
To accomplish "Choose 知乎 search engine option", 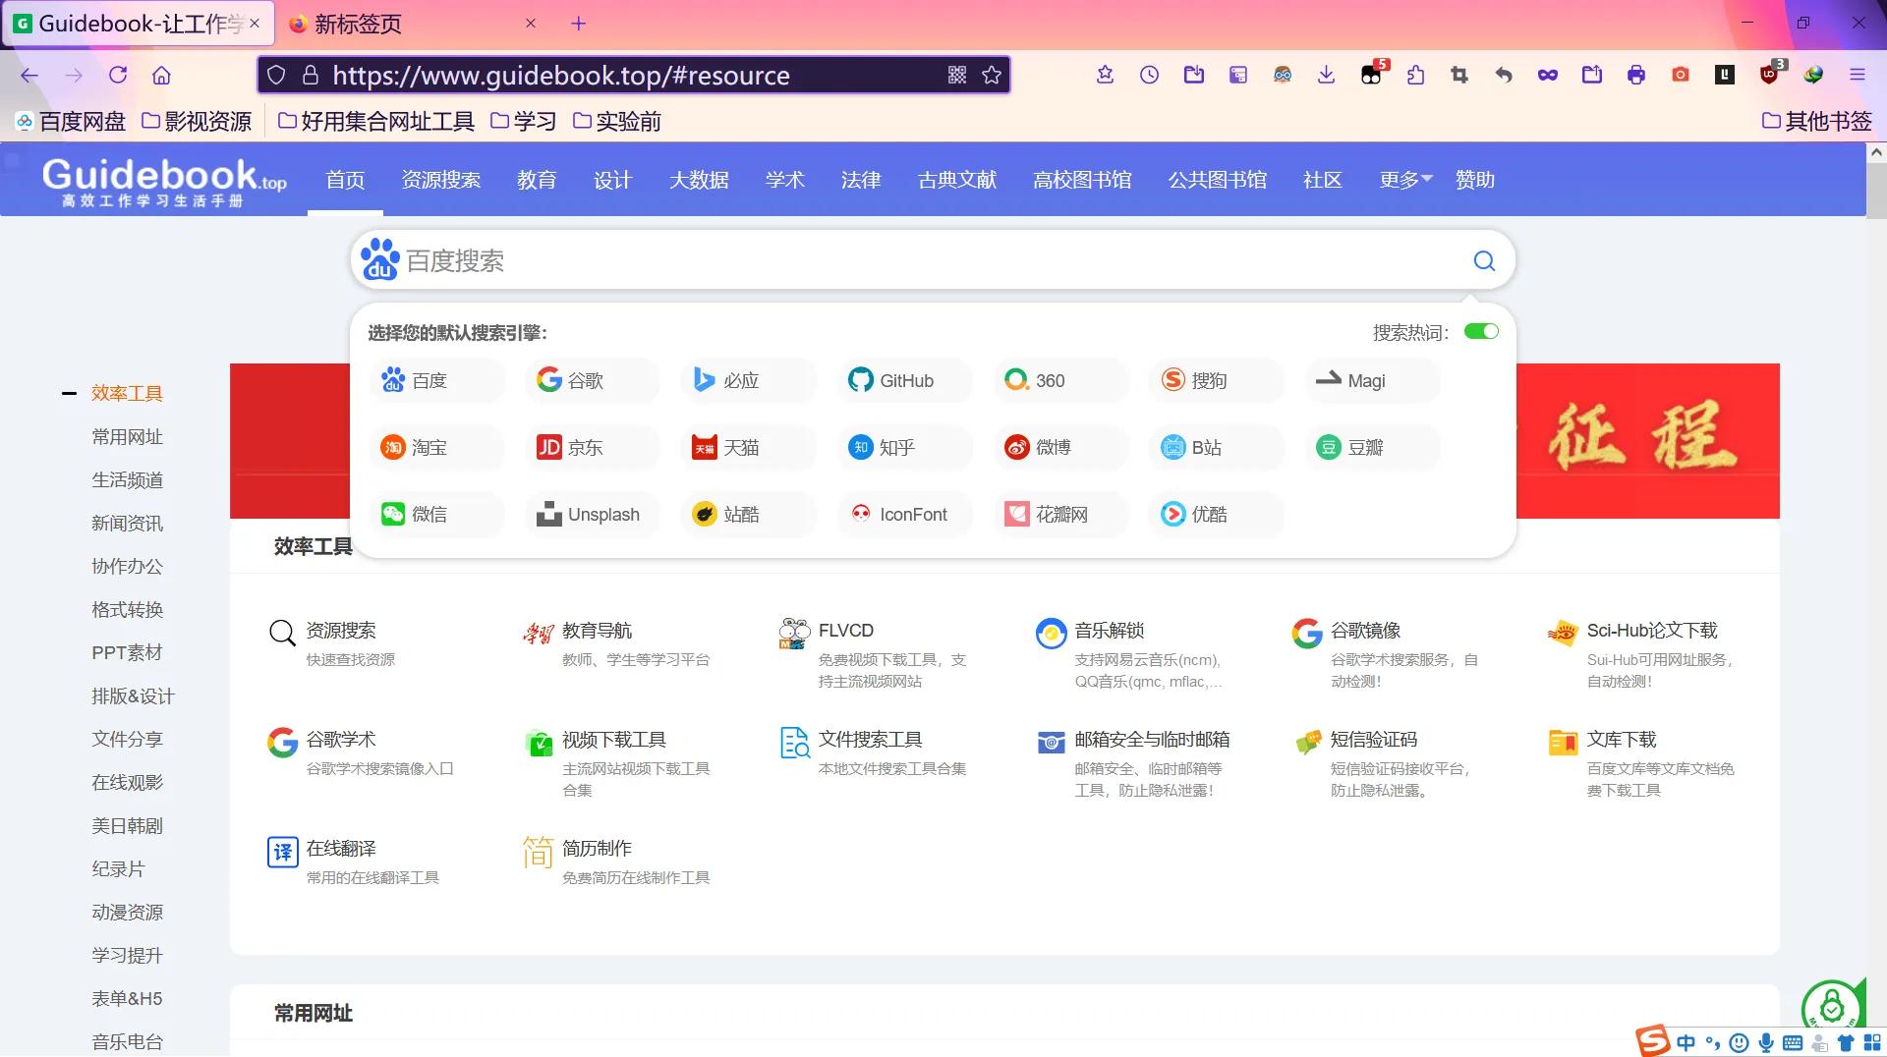I will [x=903, y=447].
